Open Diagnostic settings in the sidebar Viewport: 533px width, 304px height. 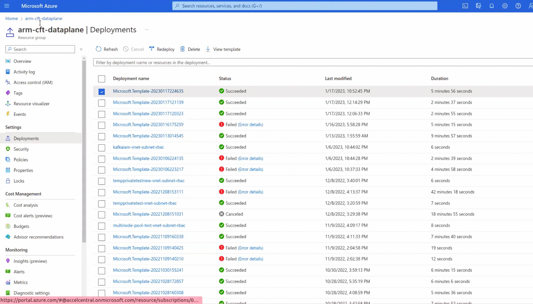tap(31, 293)
